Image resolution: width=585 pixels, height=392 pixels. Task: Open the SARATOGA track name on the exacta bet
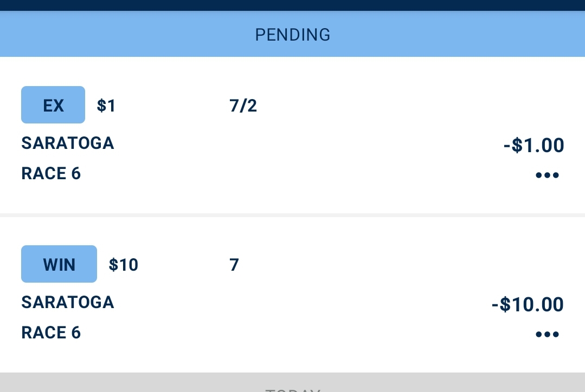point(68,143)
